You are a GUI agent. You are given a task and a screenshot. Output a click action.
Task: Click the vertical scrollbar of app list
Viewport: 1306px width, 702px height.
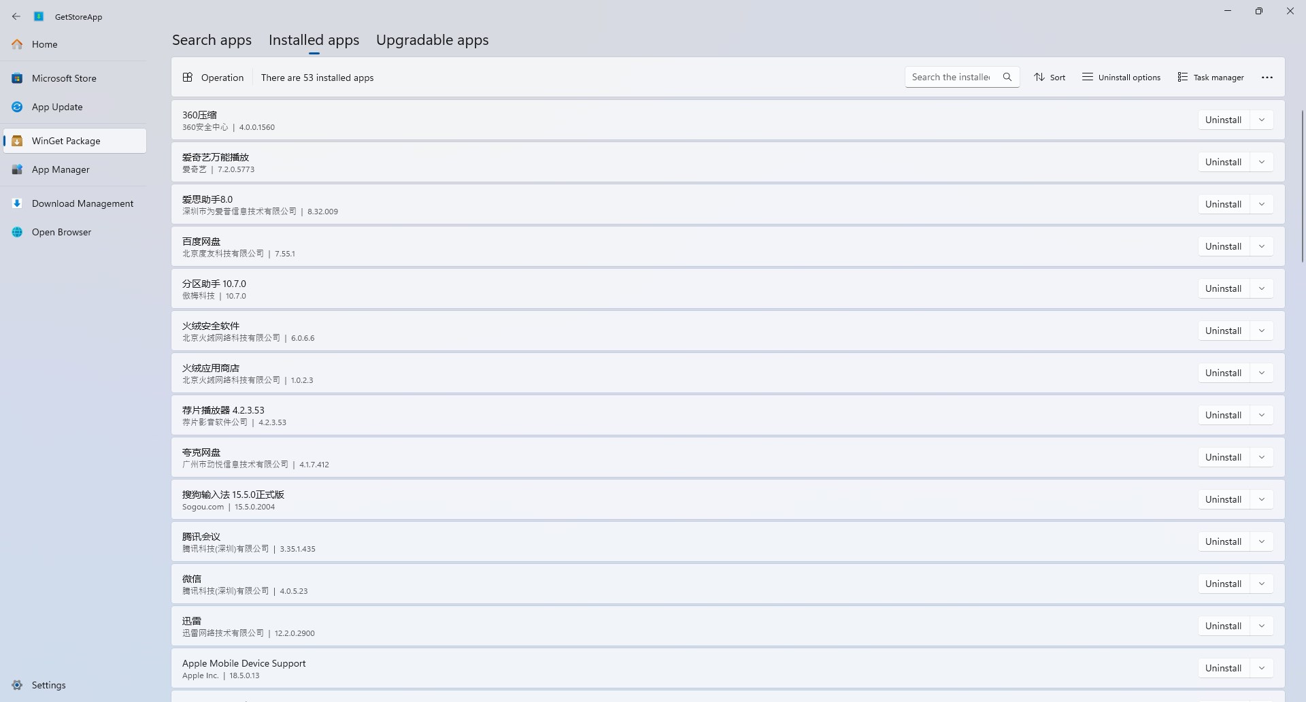[1303, 186]
